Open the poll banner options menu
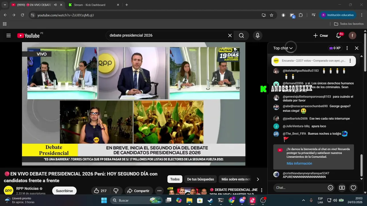 point(350,61)
